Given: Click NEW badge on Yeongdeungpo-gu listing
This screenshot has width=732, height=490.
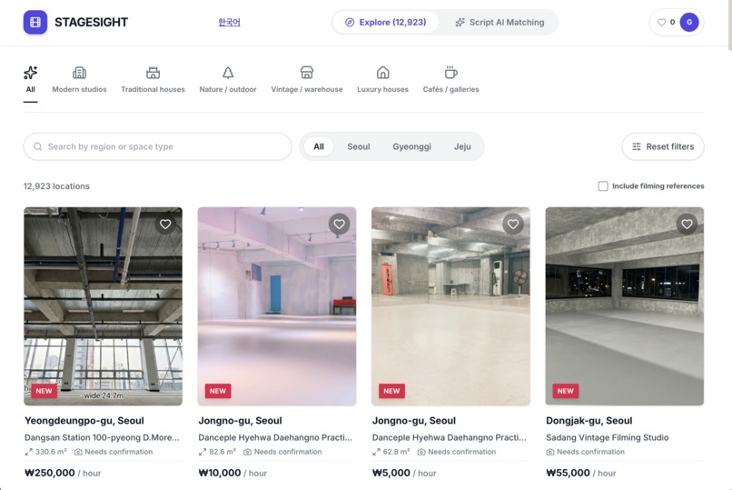Looking at the screenshot, I should 44,391.
